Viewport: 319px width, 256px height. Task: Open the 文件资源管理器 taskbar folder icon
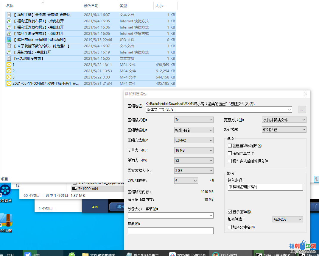pos(85,254)
